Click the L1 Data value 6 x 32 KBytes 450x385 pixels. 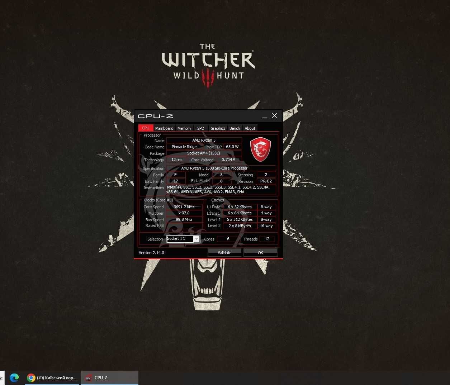pos(240,207)
